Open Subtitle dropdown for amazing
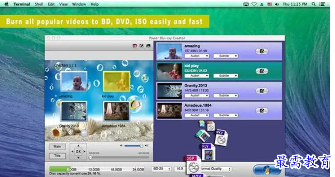The image size is (335, 177). [x=226, y=56]
